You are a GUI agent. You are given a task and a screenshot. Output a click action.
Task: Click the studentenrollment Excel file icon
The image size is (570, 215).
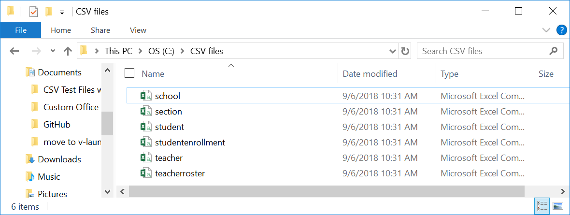click(146, 142)
